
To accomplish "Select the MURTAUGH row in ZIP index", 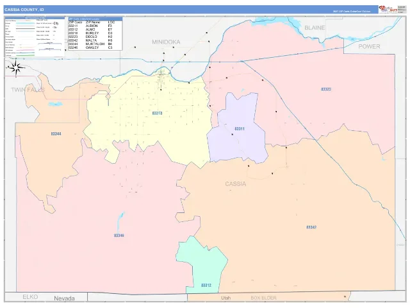I will pos(95,44).
